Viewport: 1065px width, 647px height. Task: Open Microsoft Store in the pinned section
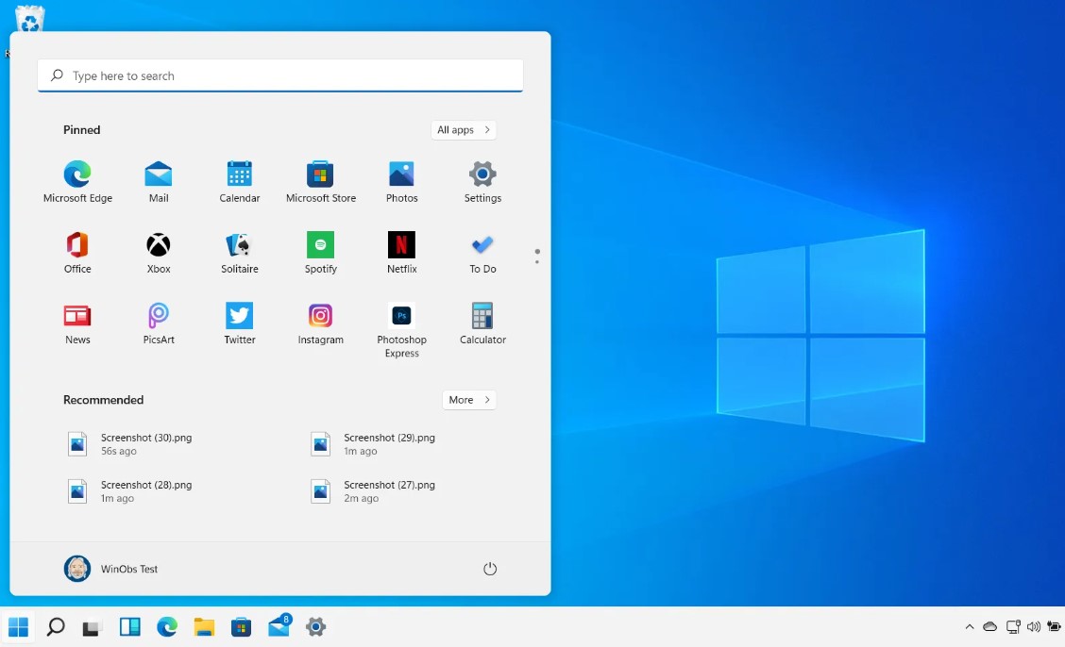(x=321, y=182)
